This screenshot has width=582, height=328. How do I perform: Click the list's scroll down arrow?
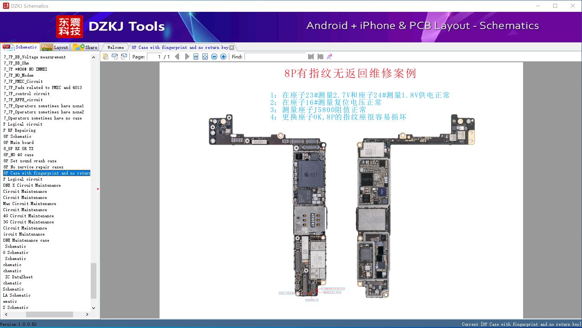tap(94, 308)
